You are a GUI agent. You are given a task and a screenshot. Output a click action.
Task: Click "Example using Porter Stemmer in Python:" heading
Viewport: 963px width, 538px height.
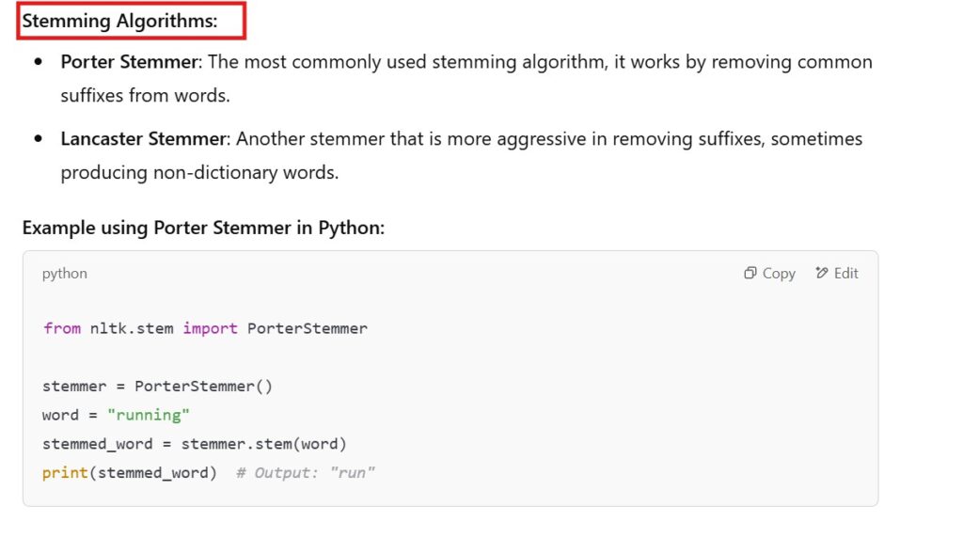(x=203, y=228)
